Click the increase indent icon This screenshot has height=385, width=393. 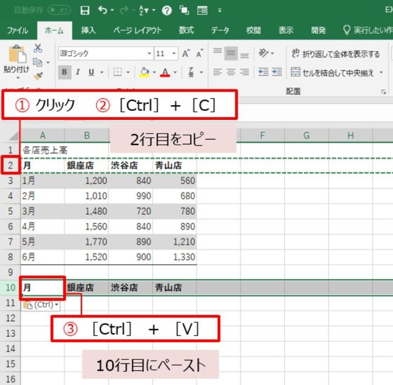277,72
